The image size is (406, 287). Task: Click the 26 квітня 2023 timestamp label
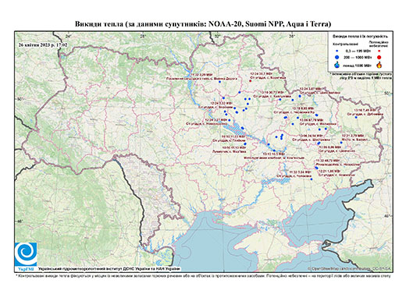43,44
